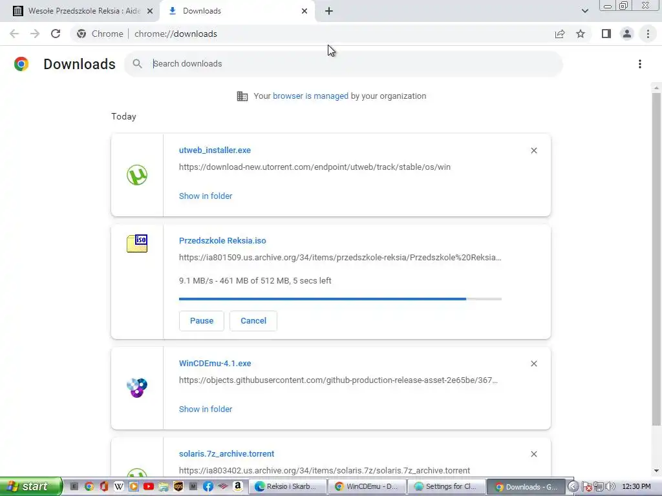Remove solaris.7z_archive.torrent from the list
Viewport: 662px width, 496px height.
tap(533, 454)
